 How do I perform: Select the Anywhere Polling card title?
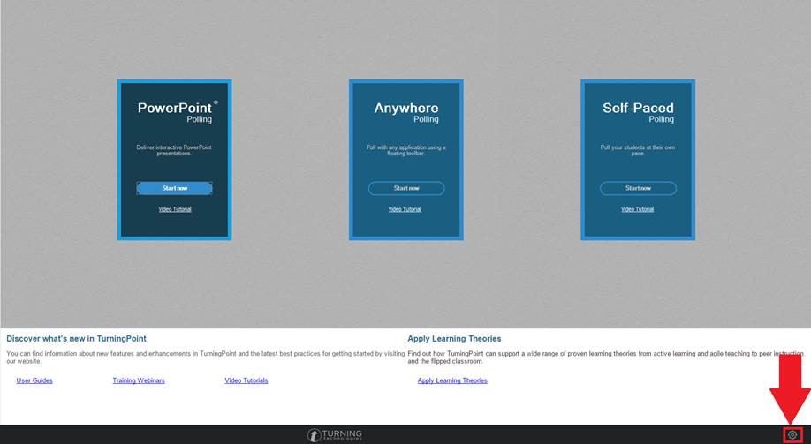(406, 112)
